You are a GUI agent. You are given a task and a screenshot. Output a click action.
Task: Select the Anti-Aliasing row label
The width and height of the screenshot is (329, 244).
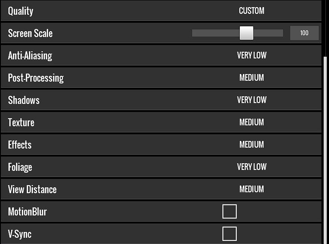click(30, 55)
